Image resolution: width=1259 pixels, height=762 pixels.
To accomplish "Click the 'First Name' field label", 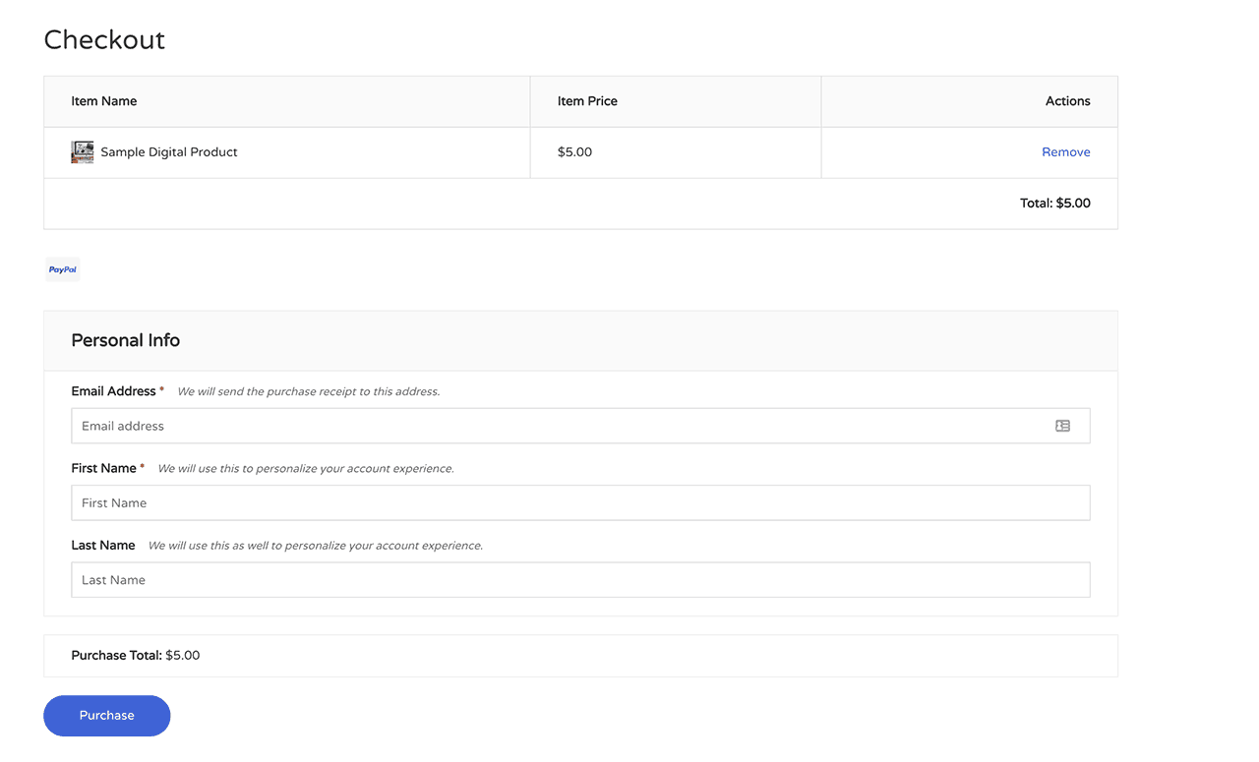I will pos(103,468).
